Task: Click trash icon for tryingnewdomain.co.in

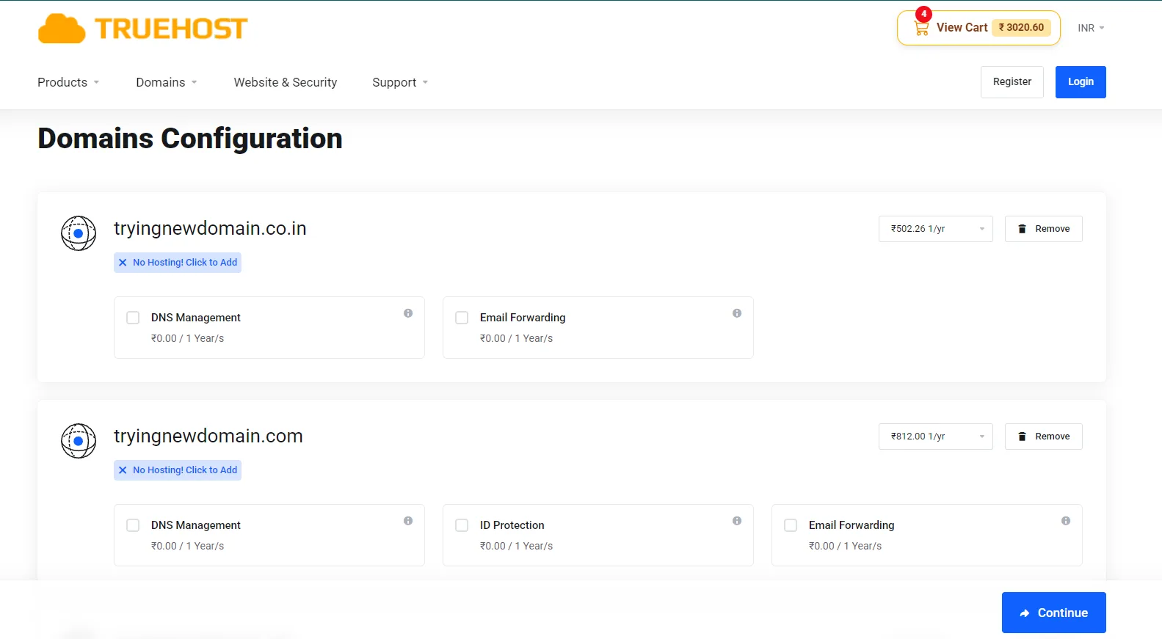Action: (x=1022, y=229)
